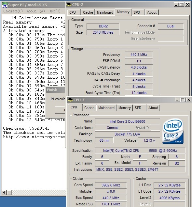Click the Core Speed value field

tap(111, 185)
